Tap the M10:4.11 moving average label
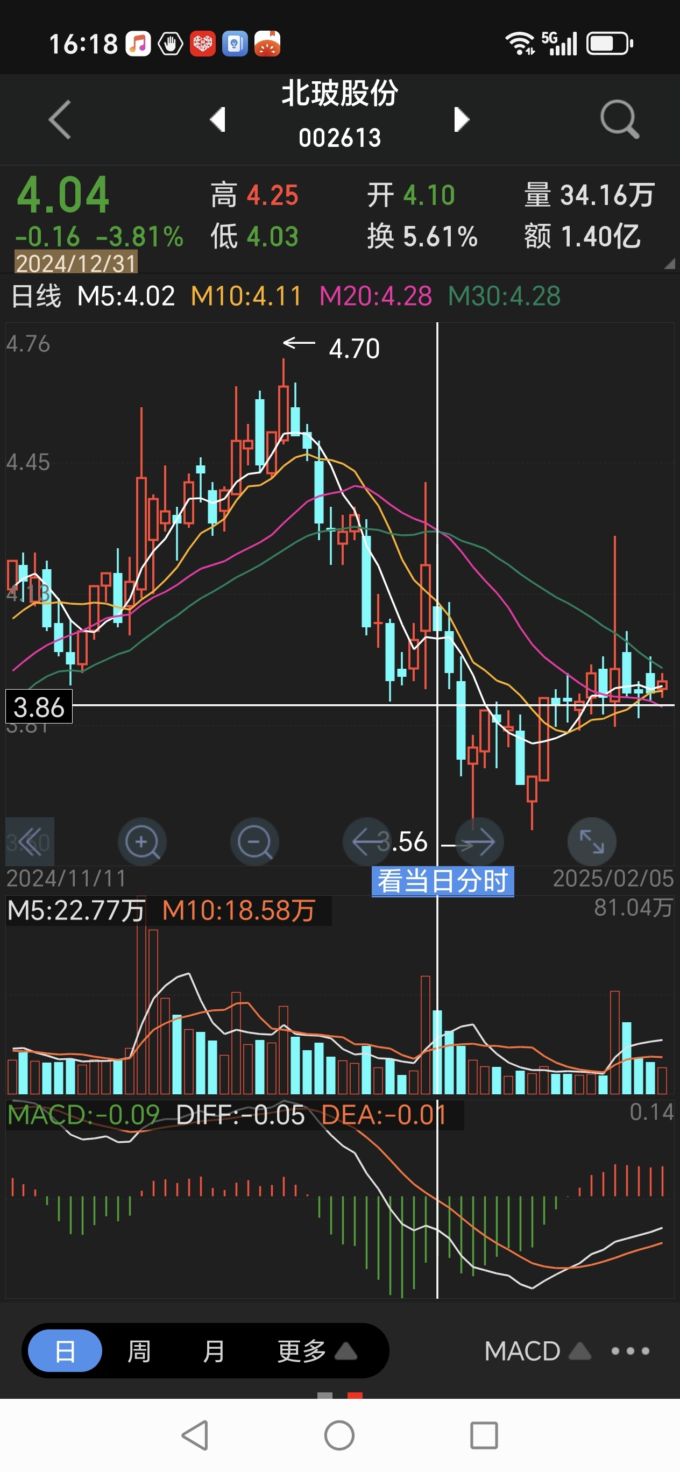 [x=246, y=296]
